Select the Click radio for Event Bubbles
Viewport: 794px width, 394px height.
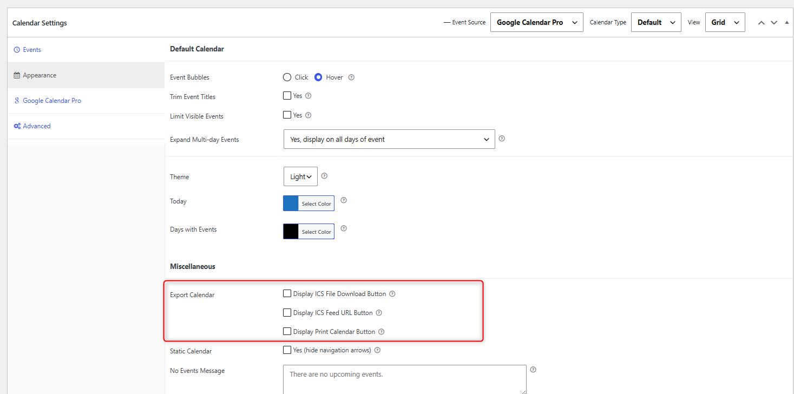coord(287,77)
